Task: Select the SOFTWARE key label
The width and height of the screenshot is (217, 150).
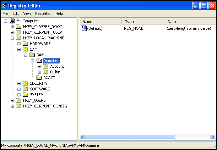Action: coord(40,89)
